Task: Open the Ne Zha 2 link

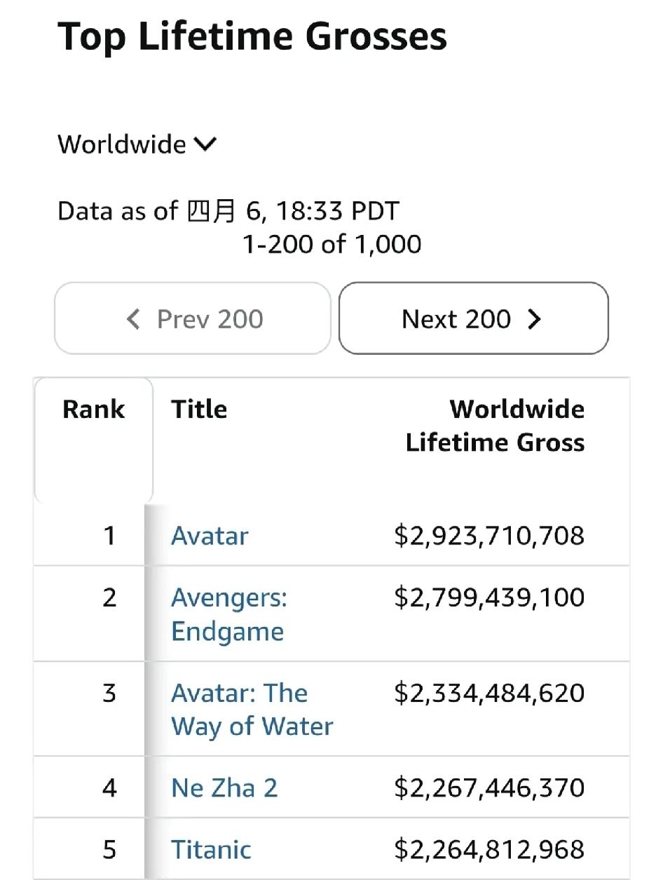Action: point(224,788)
